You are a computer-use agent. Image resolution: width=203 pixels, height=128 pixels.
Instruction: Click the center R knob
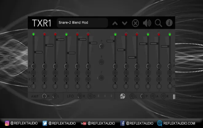101,62
